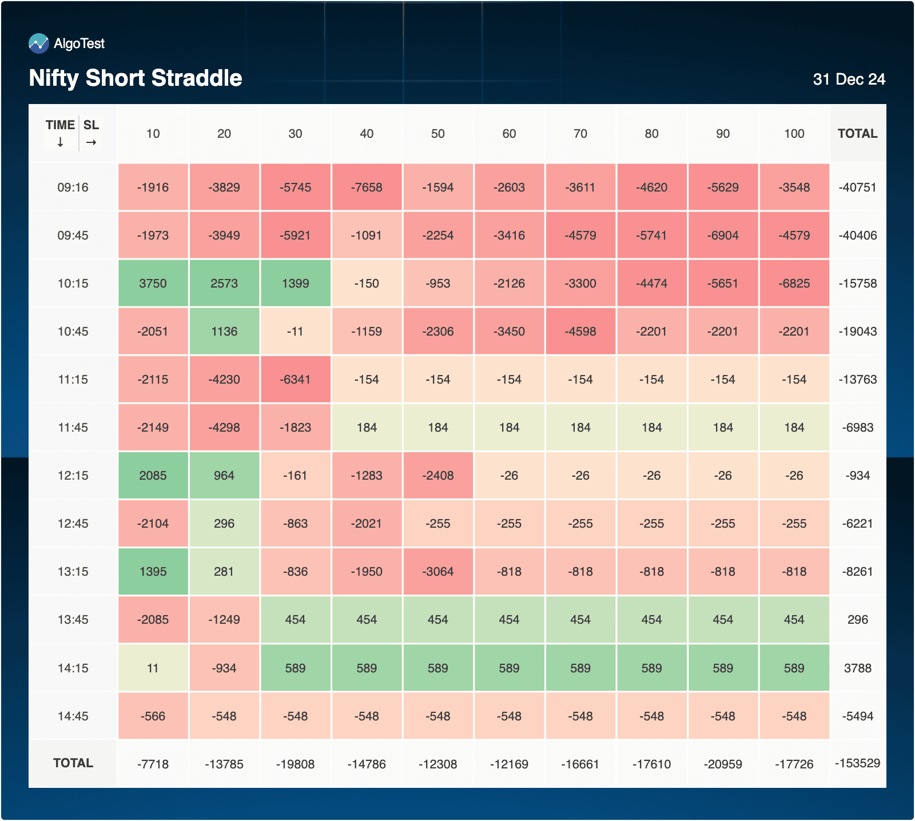Click the -6341 cell in 11:15 row
915x821 pixels.
tap(295, 380)
